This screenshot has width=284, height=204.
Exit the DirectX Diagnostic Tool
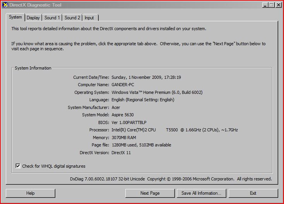(x=253, y=193)
